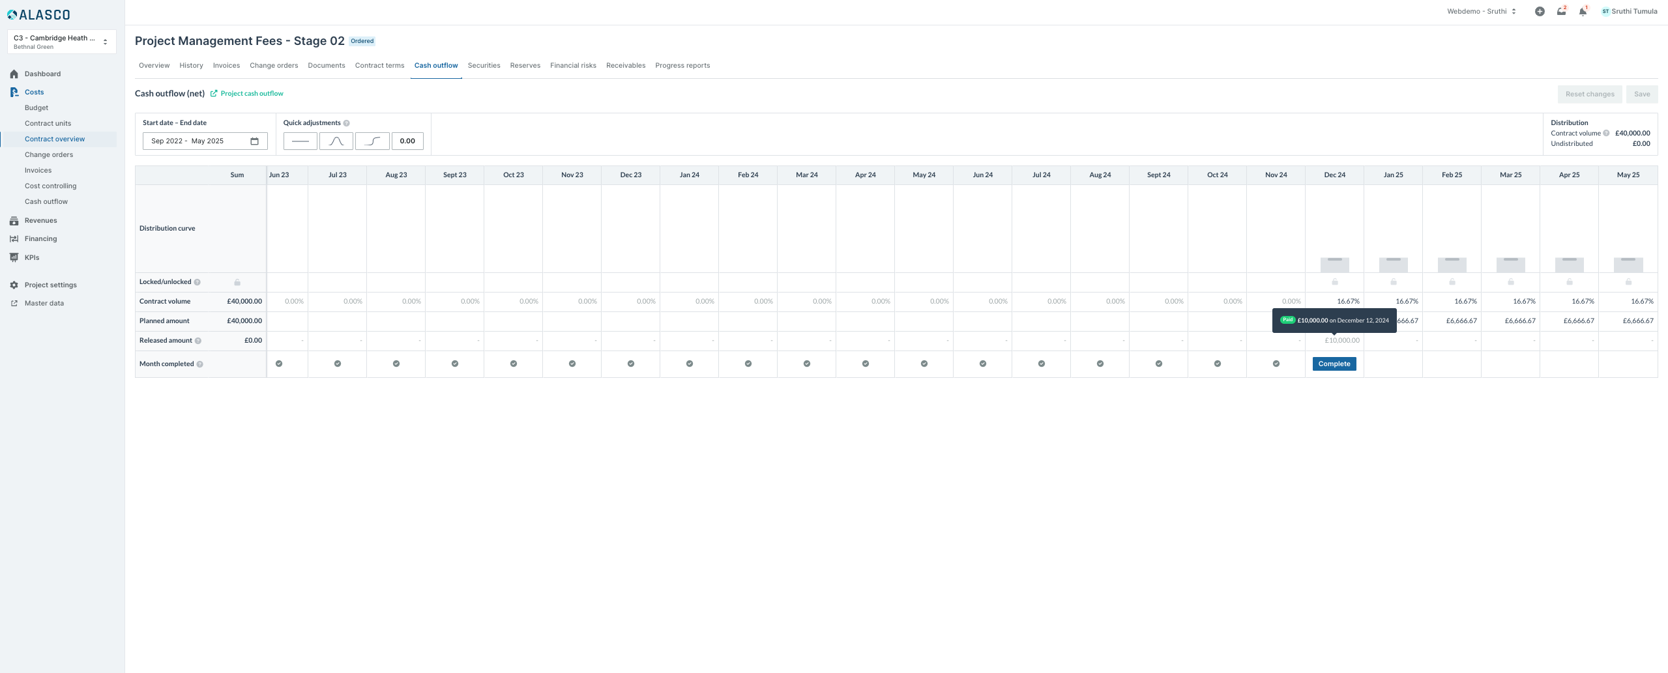
Task: Toggle the lock for Dec 24 column
Action: click(1334, 282)
